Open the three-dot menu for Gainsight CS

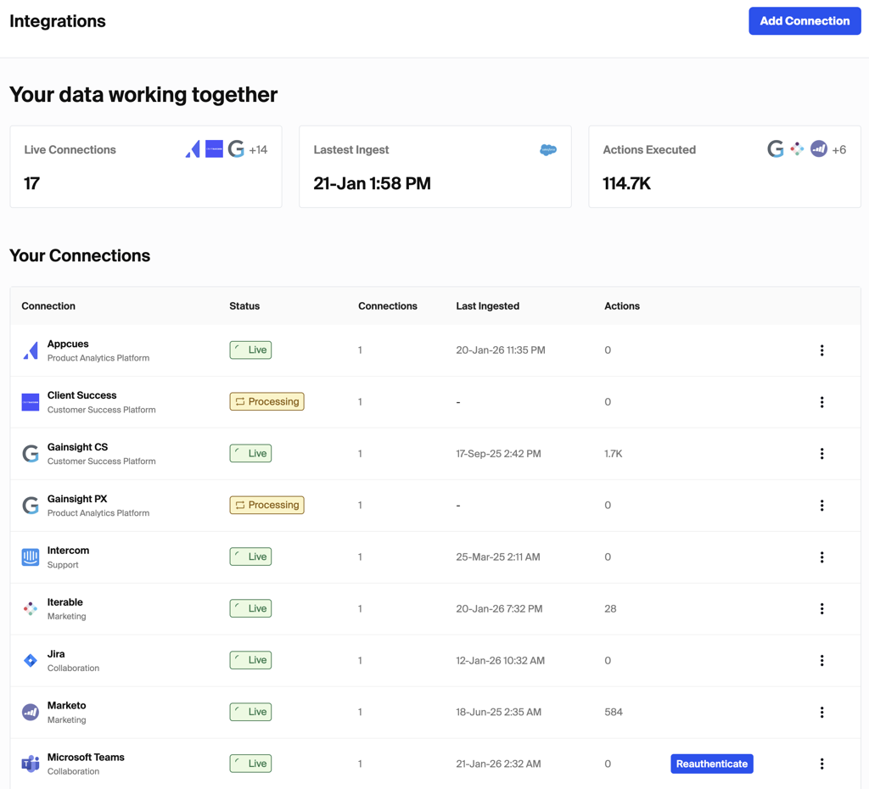pyautogui.click(x=821, y=454)
